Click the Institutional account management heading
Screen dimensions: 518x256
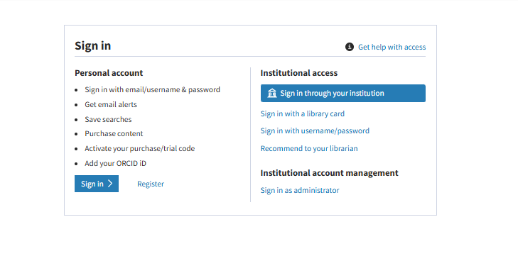[x=330, y=173]
